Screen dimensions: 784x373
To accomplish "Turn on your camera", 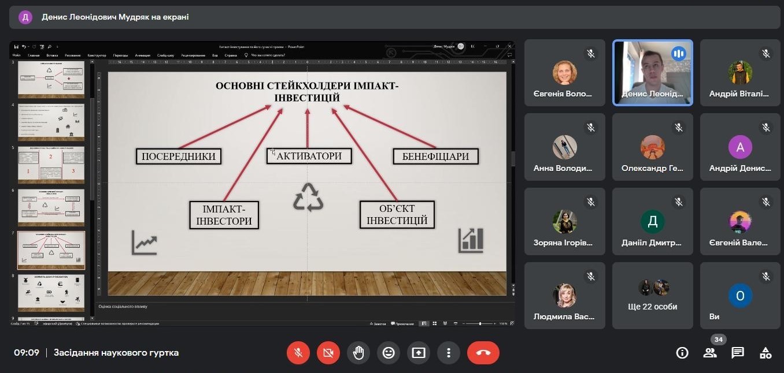I will (x=328, y=353).
